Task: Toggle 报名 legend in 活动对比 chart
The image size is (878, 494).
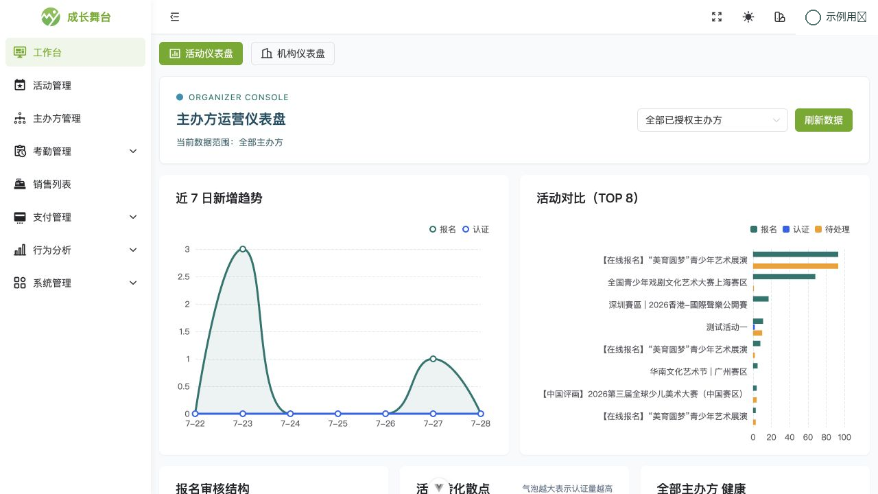Action: (x=763, y=229)
